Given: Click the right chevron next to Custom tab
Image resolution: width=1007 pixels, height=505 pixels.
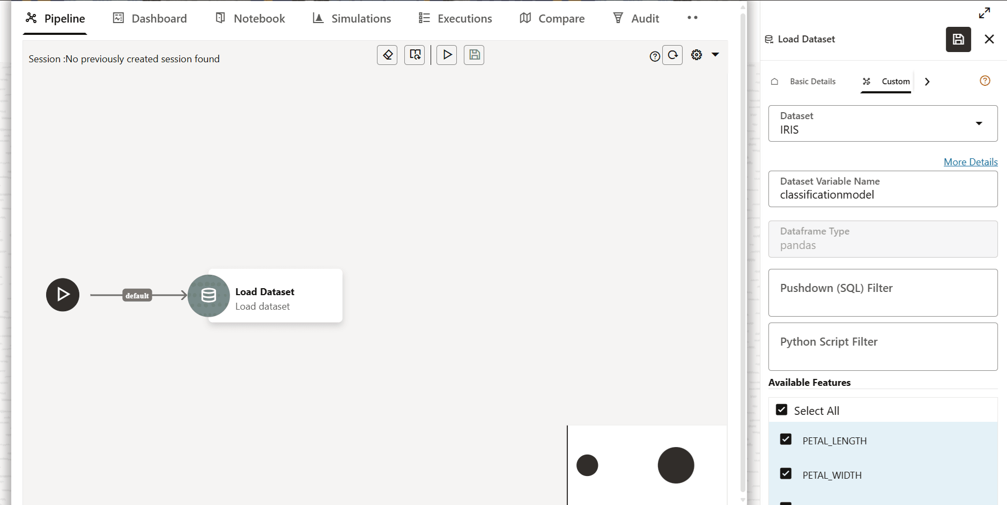Looking at the screenshot, I should point(927,81).
